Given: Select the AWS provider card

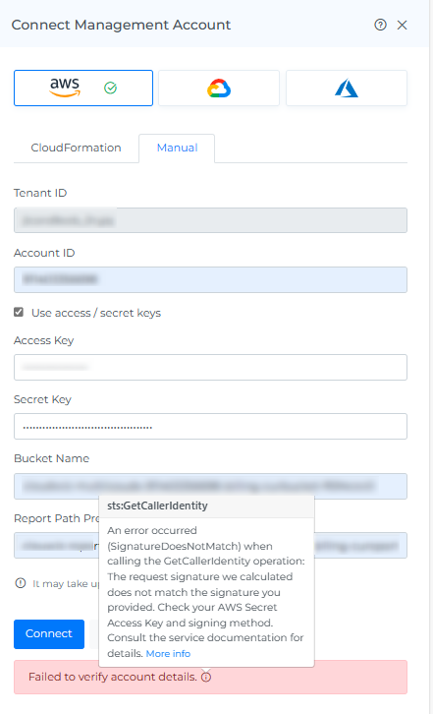Looking at the screenshot, I should 83,88.
